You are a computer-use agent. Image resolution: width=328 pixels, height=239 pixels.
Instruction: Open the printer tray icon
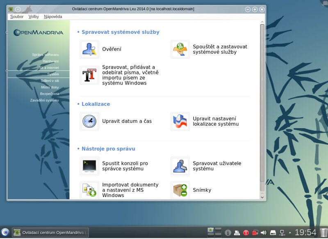(x=237, y=232)
